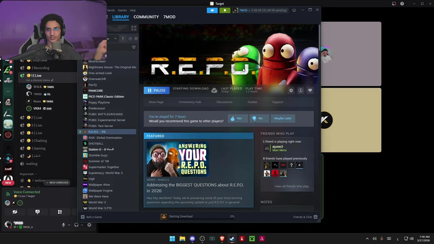
Task: Click the Steam announcements megaphone icon
Action: click(x=212, y=10)
